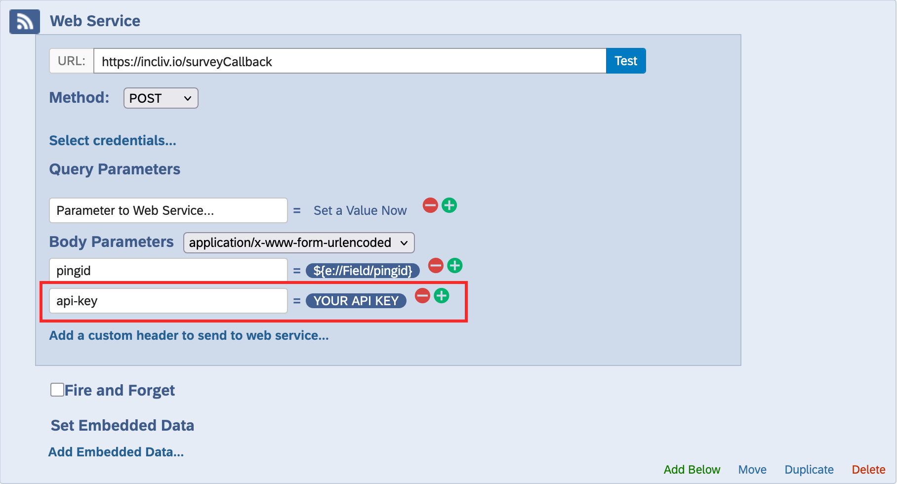Remove the pingid body parameter
This screenshot has width=897, height=484.
[435, 266]
